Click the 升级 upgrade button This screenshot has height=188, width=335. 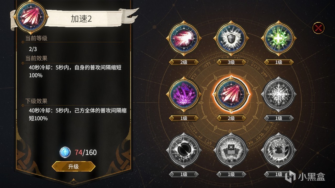pyautogui.click(x=74, y=167)
